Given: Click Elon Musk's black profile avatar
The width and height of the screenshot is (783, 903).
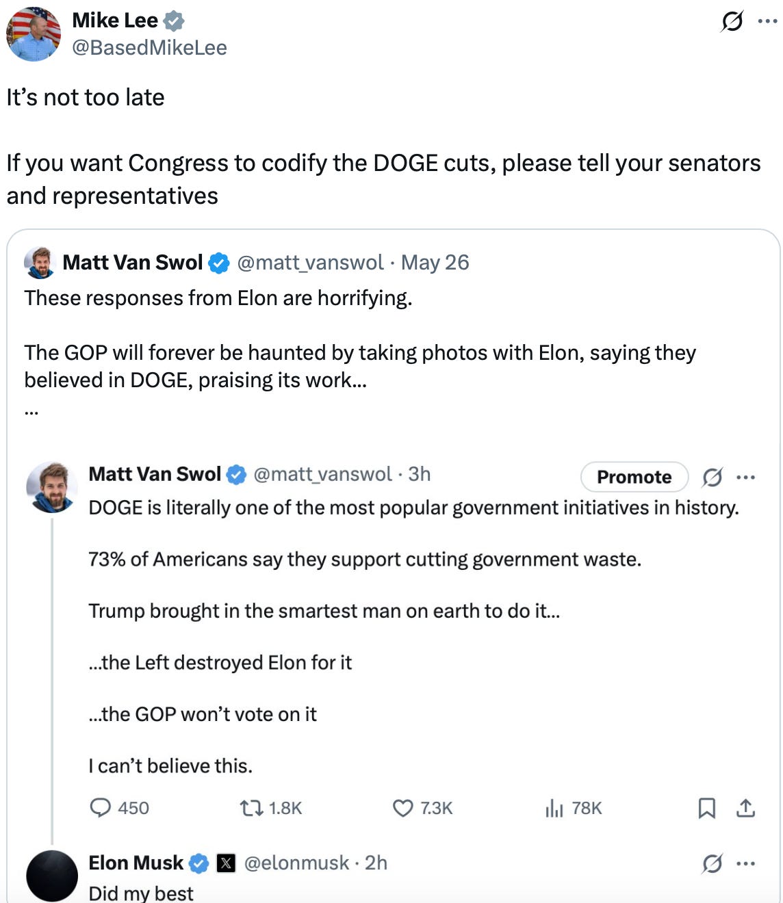Looking at the screenshot, I should point(52,876).
